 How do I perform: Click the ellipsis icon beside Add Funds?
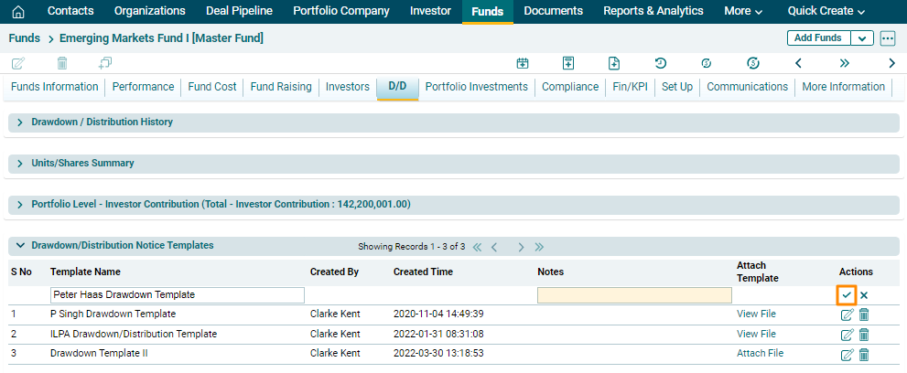(888, 38)
